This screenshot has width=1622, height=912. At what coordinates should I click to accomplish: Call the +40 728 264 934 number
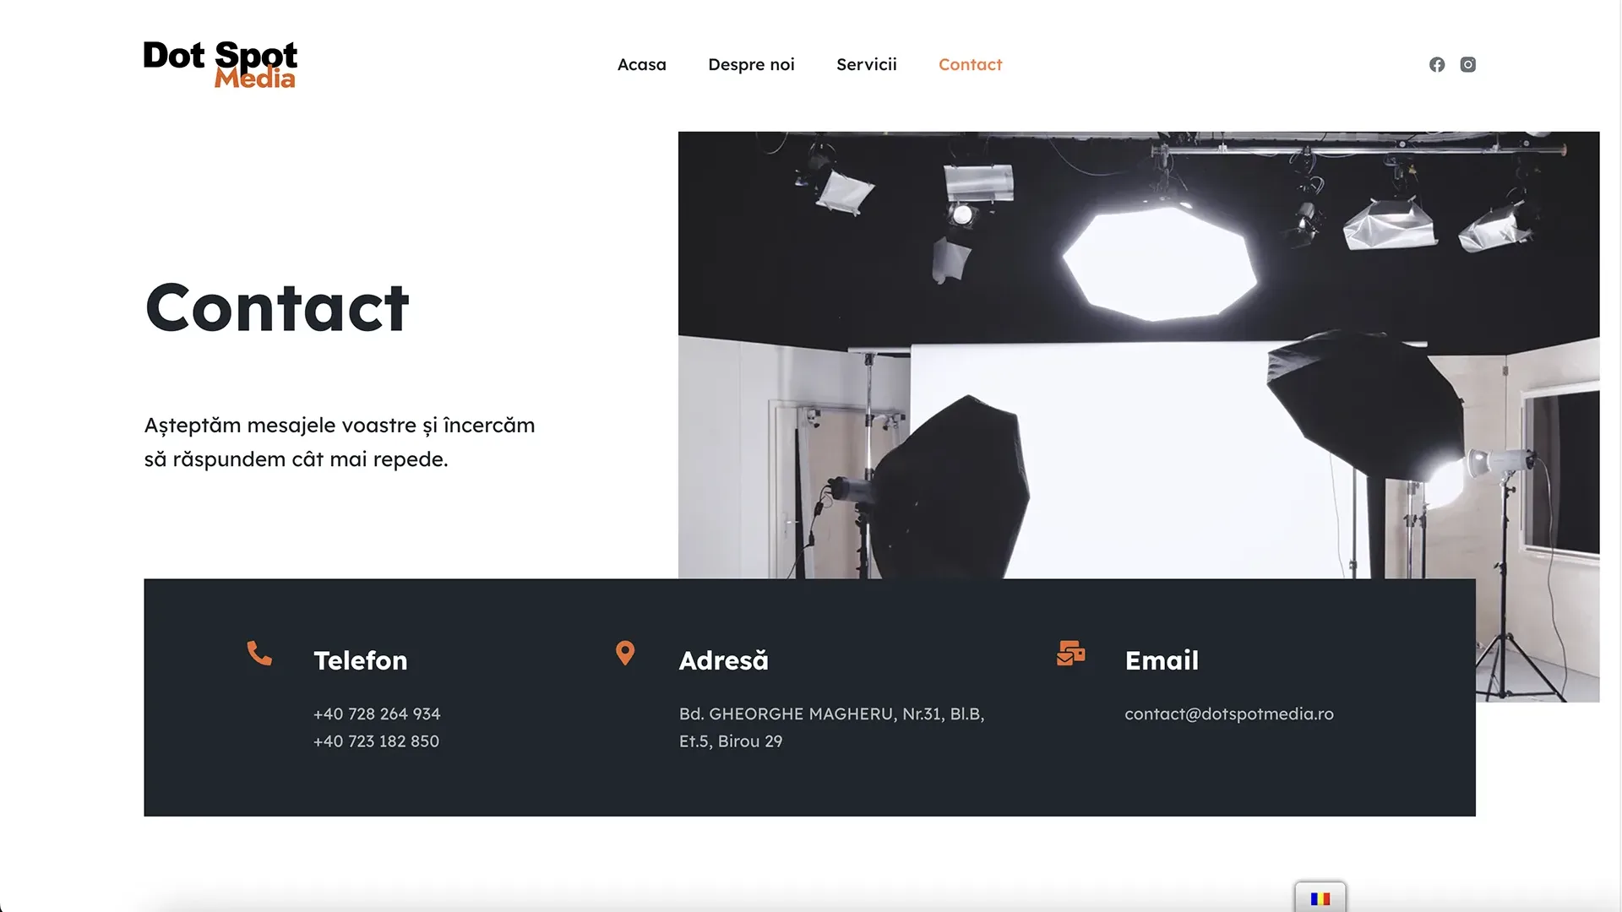(377, 714)
